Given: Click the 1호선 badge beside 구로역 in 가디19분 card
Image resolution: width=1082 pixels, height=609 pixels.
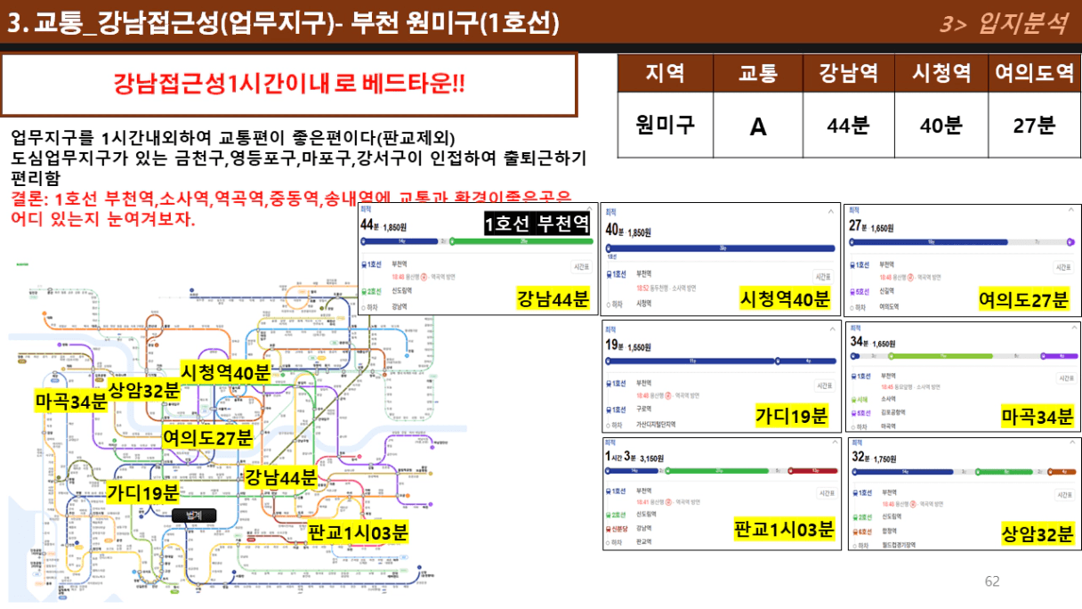Looking at the screenshot, I should coord(616,409).
